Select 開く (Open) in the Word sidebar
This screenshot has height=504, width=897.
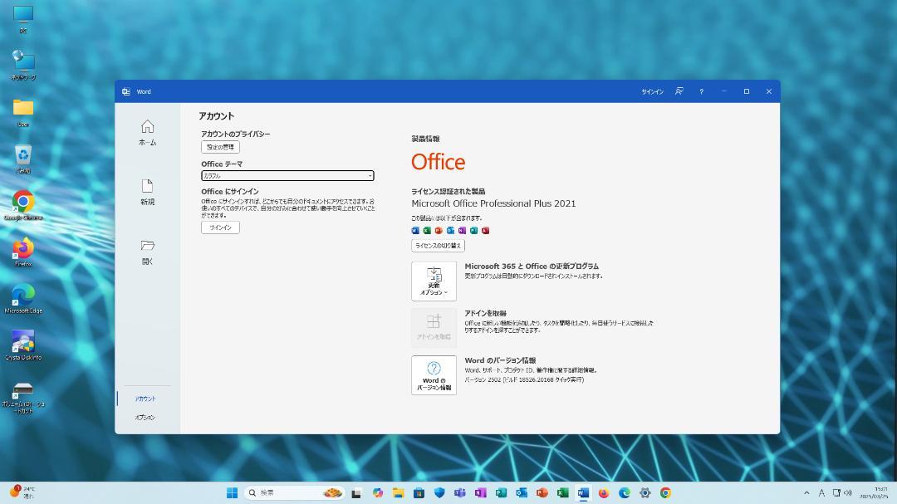pyautogui.click(x=148, y=252)
